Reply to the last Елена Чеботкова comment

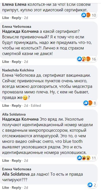(x=17, y=187)
